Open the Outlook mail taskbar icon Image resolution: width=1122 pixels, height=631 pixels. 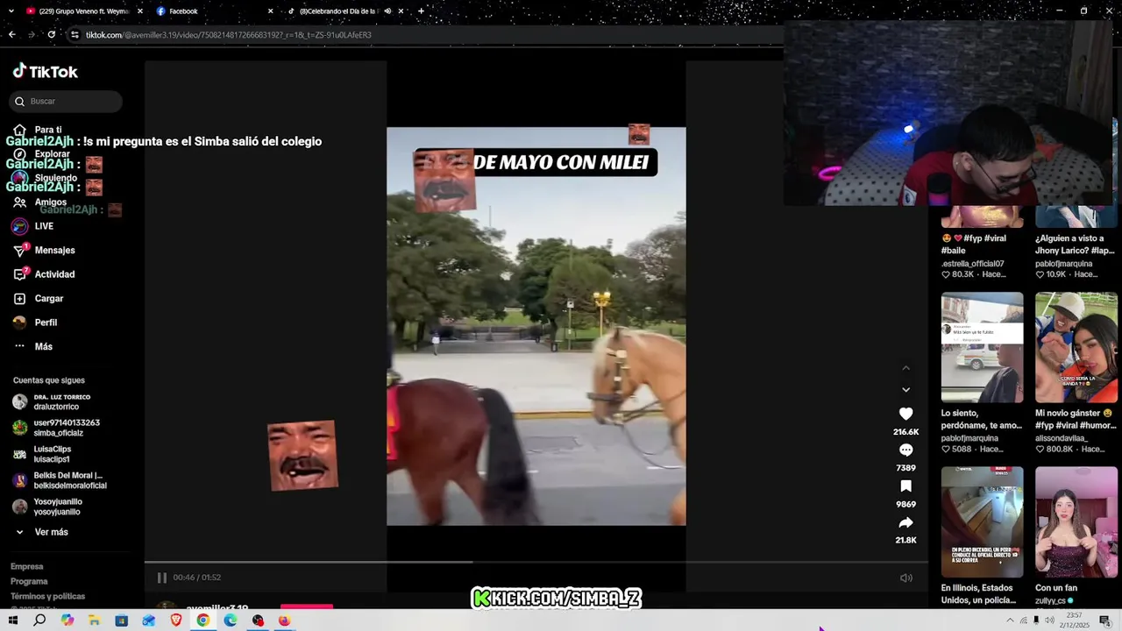[149, 620]
